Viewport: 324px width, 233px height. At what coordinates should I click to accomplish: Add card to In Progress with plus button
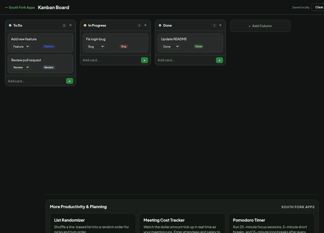click(x=145, y=60)
